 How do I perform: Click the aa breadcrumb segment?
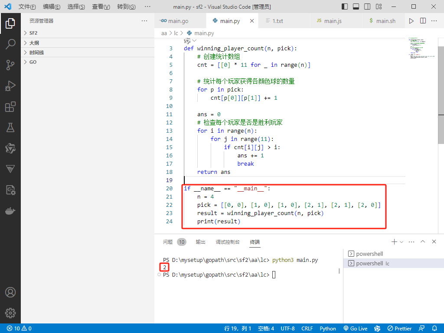pyautogui.click(x=164, y=33)
